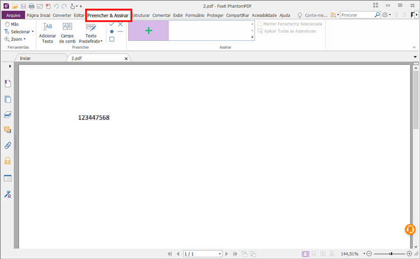Create a new PDF from the blank page icon
Screen dimensions: 420x259
[48, 6]
